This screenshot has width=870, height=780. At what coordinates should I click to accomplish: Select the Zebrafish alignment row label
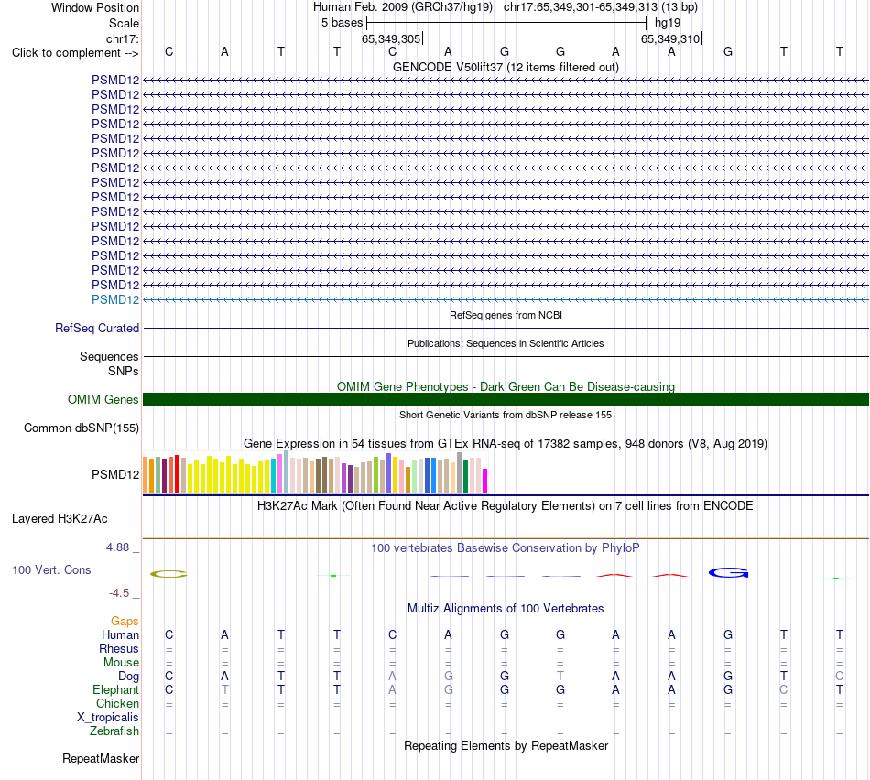pyautogui.click(x=114, y=731)
